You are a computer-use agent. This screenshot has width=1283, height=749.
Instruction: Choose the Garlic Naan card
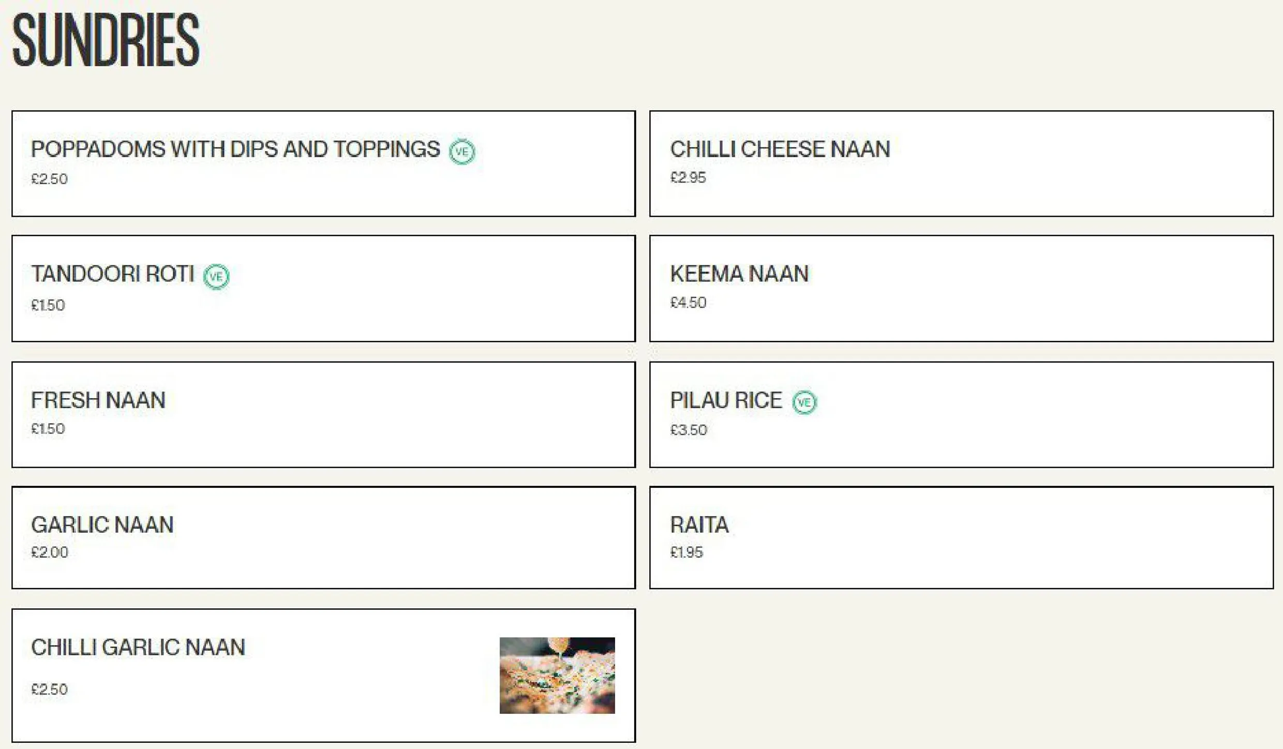323,537
